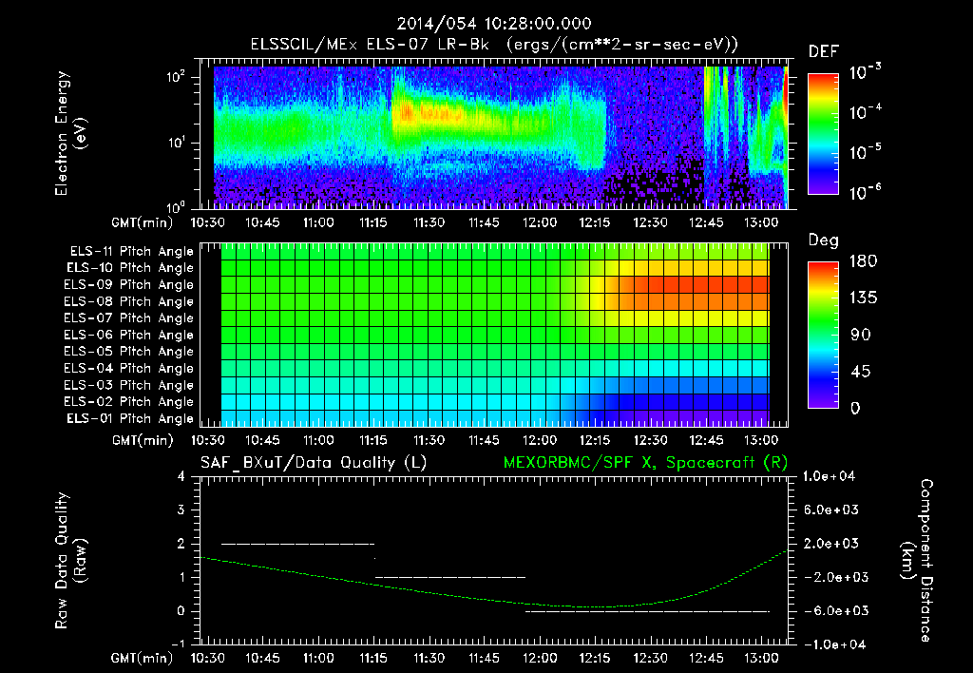Click the 13:00 tick on bottom time axis

pos(761,658)
